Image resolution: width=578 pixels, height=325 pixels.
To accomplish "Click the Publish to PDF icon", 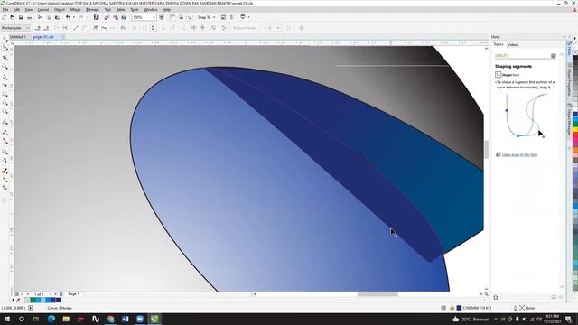I will [125, 17].
